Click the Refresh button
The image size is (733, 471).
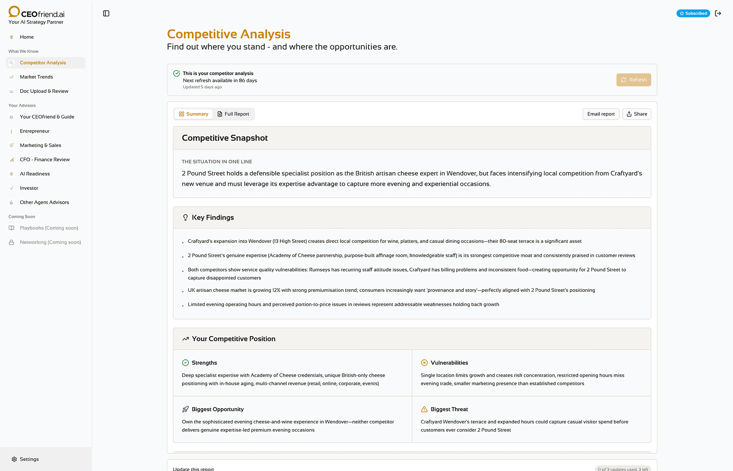[x=634, y=80]
